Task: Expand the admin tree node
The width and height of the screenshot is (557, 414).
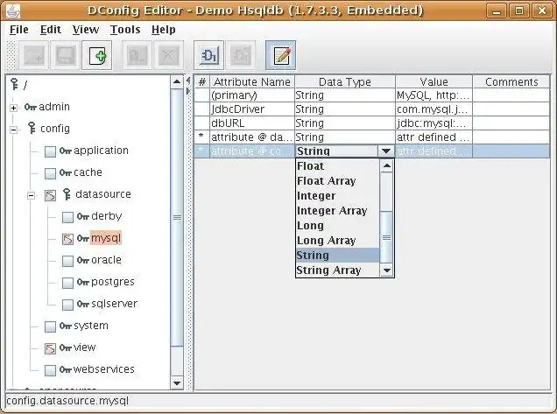Action: click(x=13, y=108)
